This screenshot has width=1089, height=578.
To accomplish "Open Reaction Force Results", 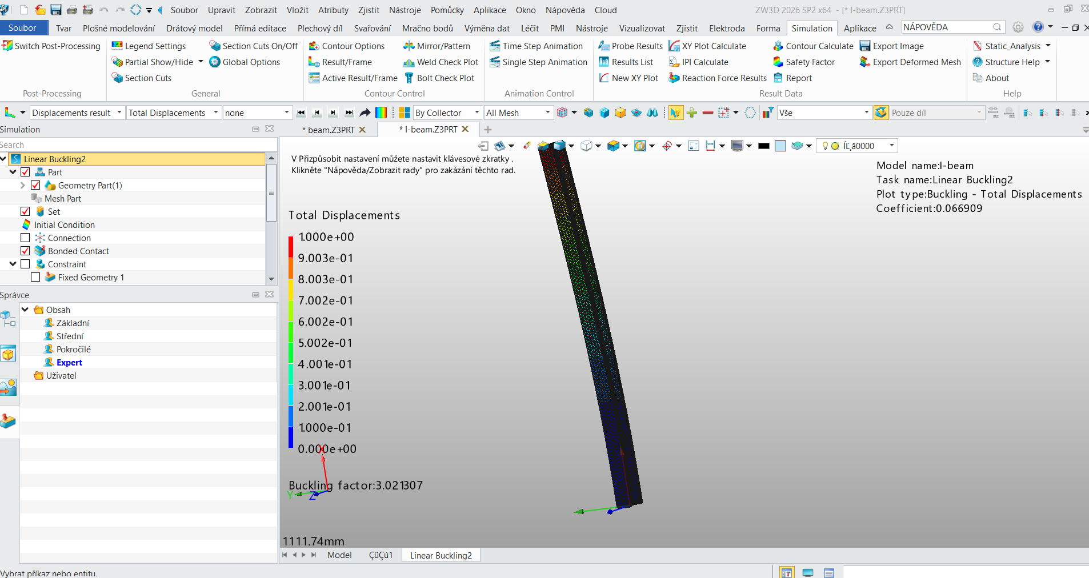I will (718, 78).
